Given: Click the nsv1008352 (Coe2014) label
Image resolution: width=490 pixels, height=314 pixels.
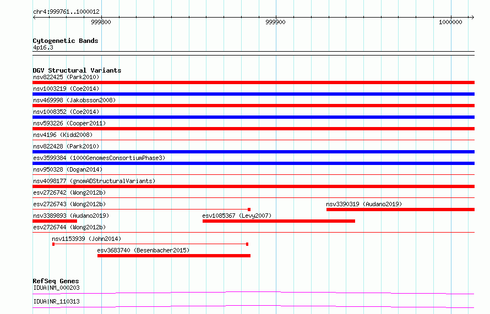Looking at the screenshot, I should pyautogui.click(x=66, y=112).
